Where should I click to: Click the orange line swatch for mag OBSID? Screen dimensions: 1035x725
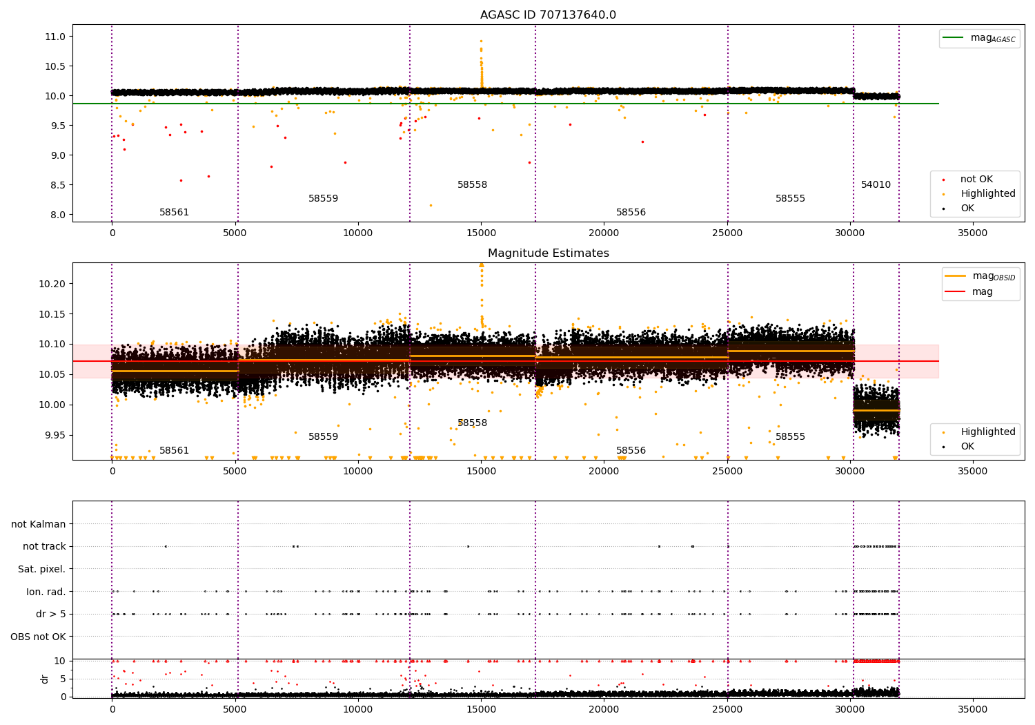(955, 276)
